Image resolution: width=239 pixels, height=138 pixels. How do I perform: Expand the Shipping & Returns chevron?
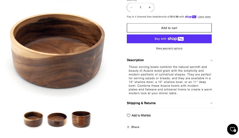(211, 103)
